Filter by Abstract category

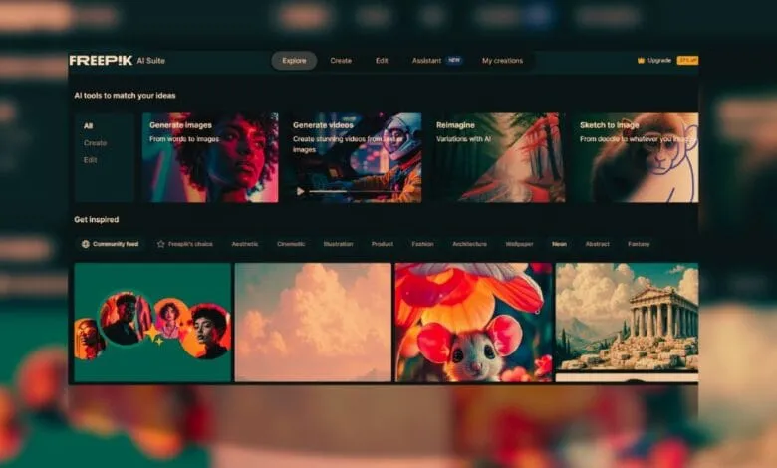[x=597, y=244]
